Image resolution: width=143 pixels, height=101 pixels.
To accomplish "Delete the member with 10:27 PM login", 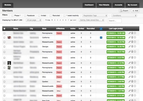I will coord(132,52).
